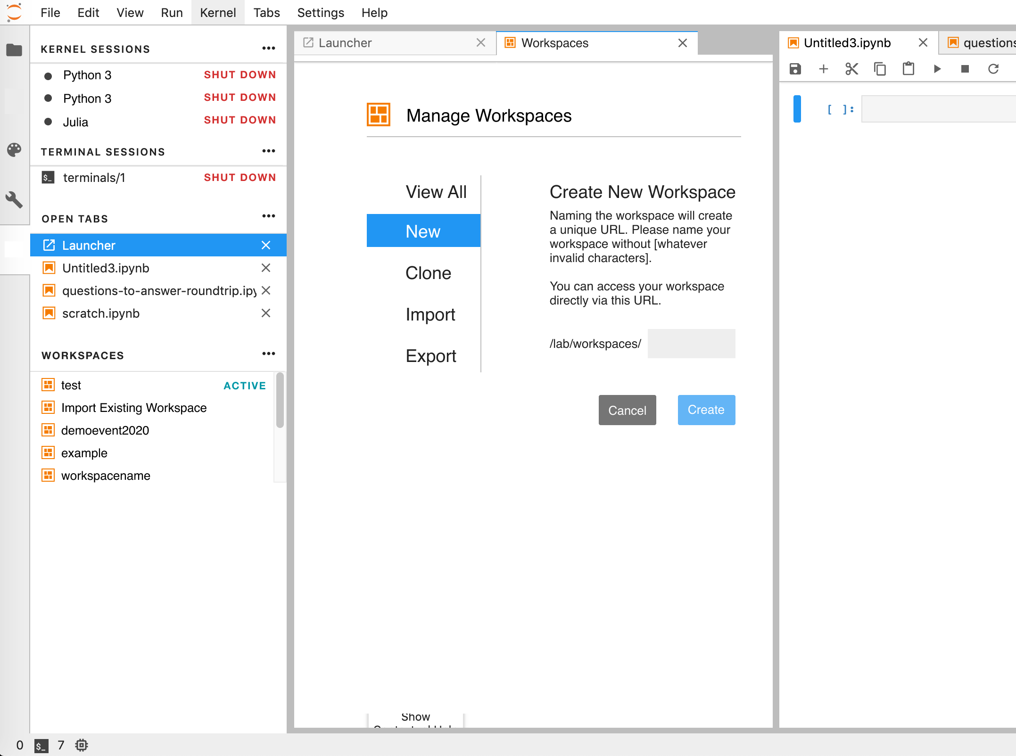Restart the notebook kernel

click(x=993, y=69)
